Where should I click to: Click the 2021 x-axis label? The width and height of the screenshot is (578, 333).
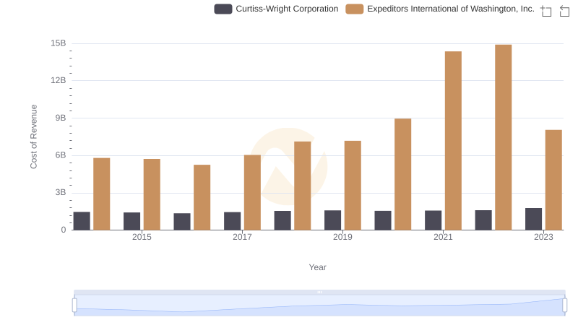click(443, 237)
